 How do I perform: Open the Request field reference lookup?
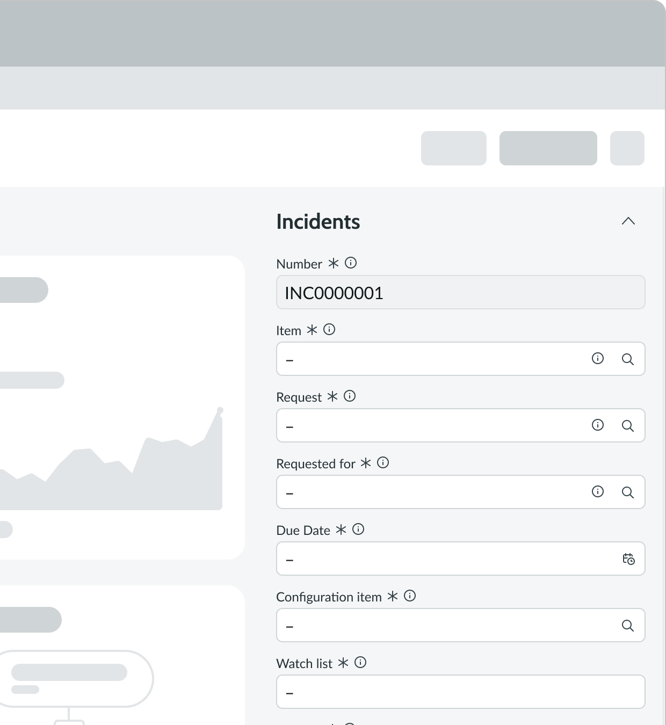click(x=628, y=425)
